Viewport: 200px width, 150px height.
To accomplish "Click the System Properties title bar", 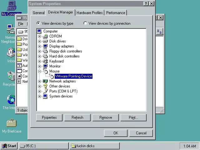I will (85, 4).
